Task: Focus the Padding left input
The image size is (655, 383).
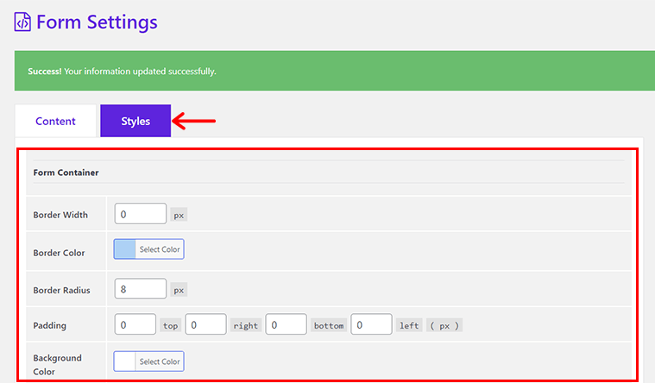Action: [x=371, y=324]
